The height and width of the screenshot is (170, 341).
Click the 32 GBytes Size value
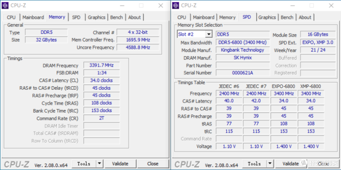coord(46,40)
